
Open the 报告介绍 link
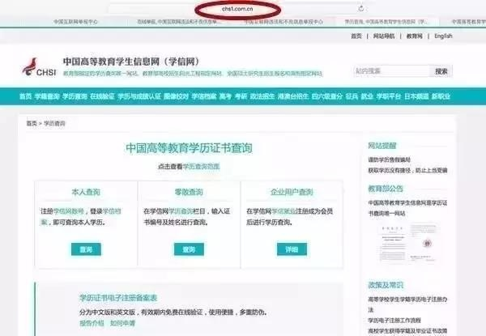click(92, 323)
